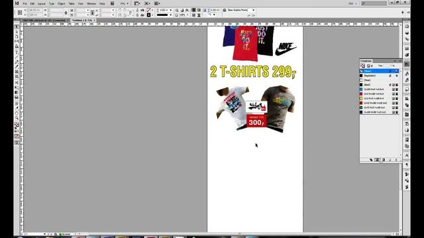Toggle Show Color Swatches at the panel bottom
Image resolution: width=424 pixels, height=238 pixels.
coord(377,160)
